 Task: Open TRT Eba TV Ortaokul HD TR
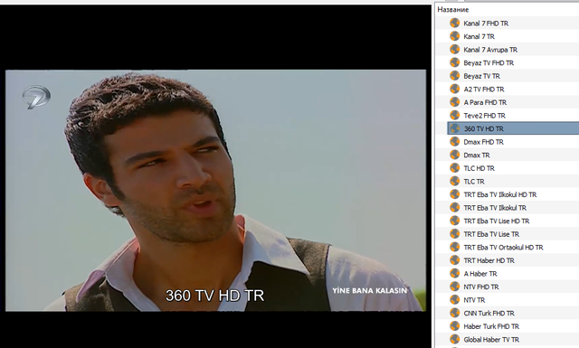point(503,248)
